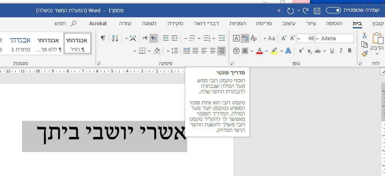Click the Bold formatting icon
The width and height of the screenshot is (385, 176).
tap(350, 51)
